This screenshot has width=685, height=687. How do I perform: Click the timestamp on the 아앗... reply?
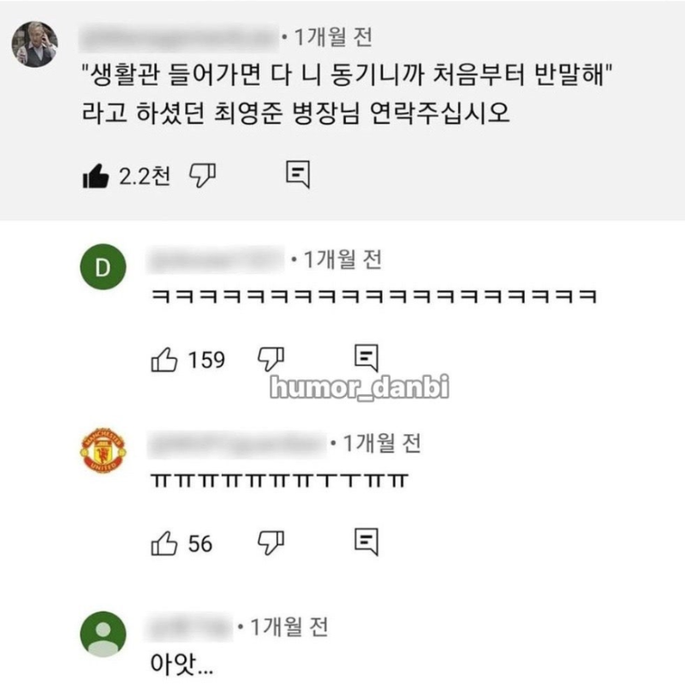[x=284, y=627]
